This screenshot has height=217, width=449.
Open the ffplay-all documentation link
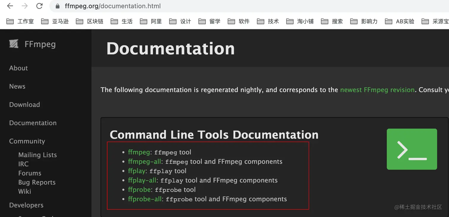[142, 180]
